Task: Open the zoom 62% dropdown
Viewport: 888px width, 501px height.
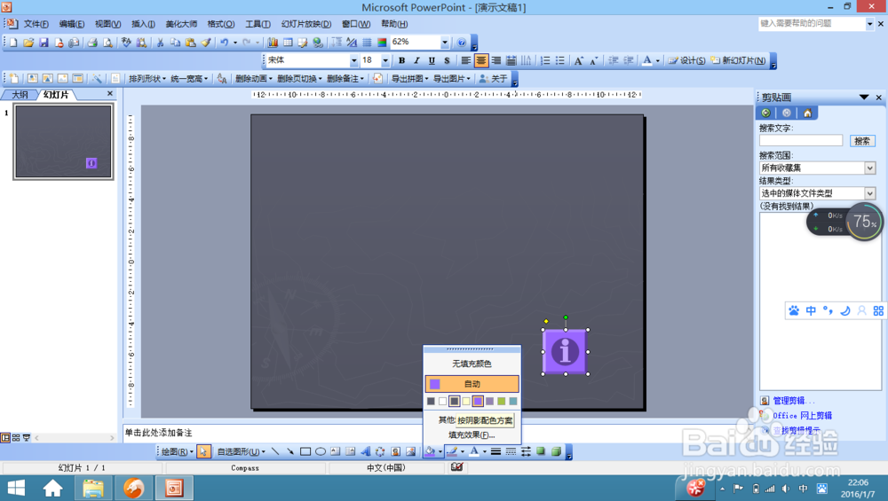Action: [x=445, y=43]
